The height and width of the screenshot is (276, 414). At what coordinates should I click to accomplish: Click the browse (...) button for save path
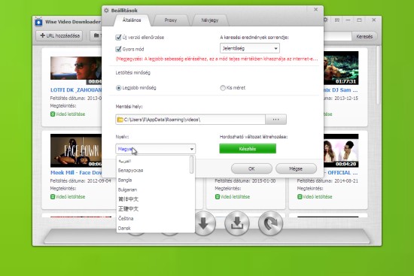276,120
